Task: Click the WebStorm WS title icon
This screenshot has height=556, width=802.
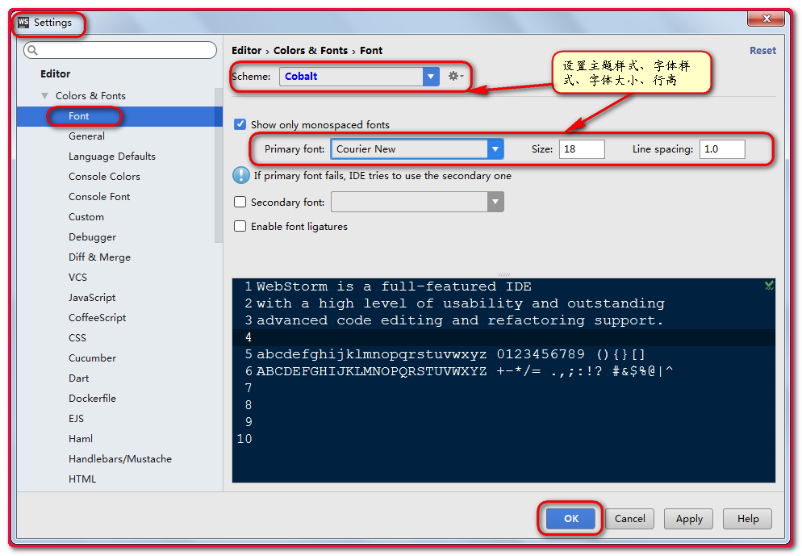Action: [23, 23]
